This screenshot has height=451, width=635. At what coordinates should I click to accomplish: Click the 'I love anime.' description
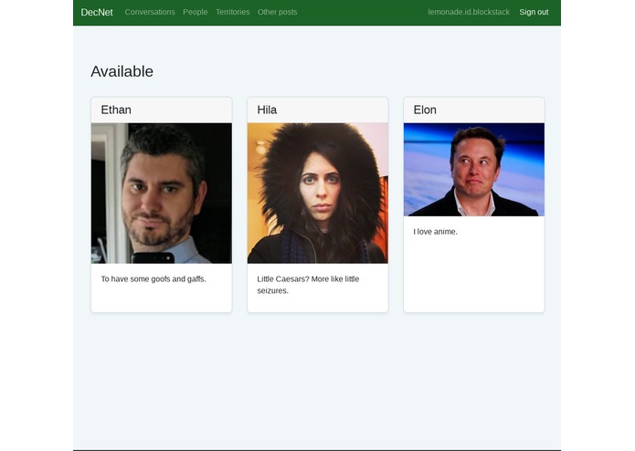[435, 232]
